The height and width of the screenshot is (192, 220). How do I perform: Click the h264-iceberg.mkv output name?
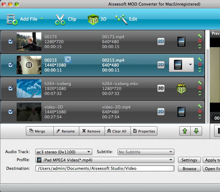click(x=120, y=84)
